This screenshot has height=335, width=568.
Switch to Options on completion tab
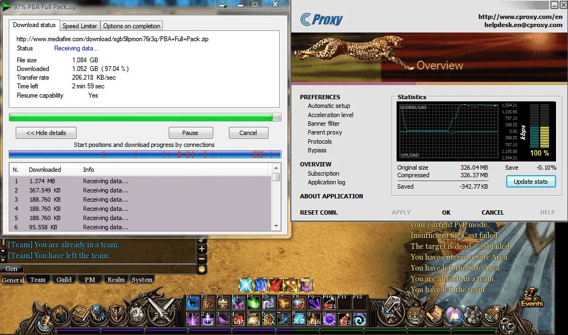point(131,26)
